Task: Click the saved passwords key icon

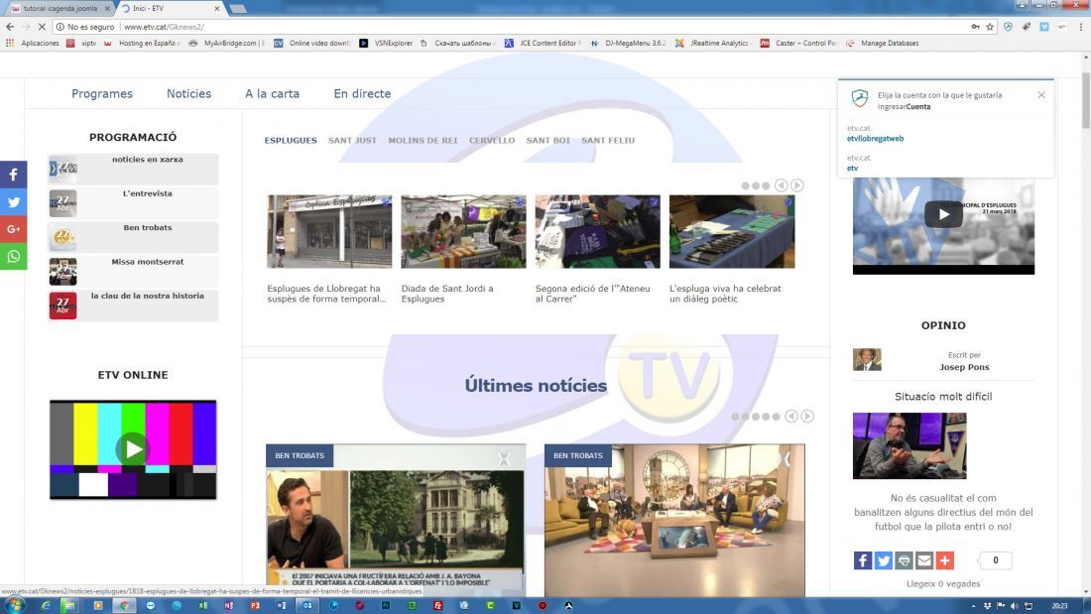Action: (976, 27)
